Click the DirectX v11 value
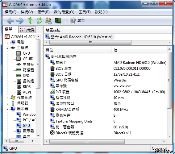The width and height of the screenshot is (175, 154). pyautogui.click(x=123, y=133)
